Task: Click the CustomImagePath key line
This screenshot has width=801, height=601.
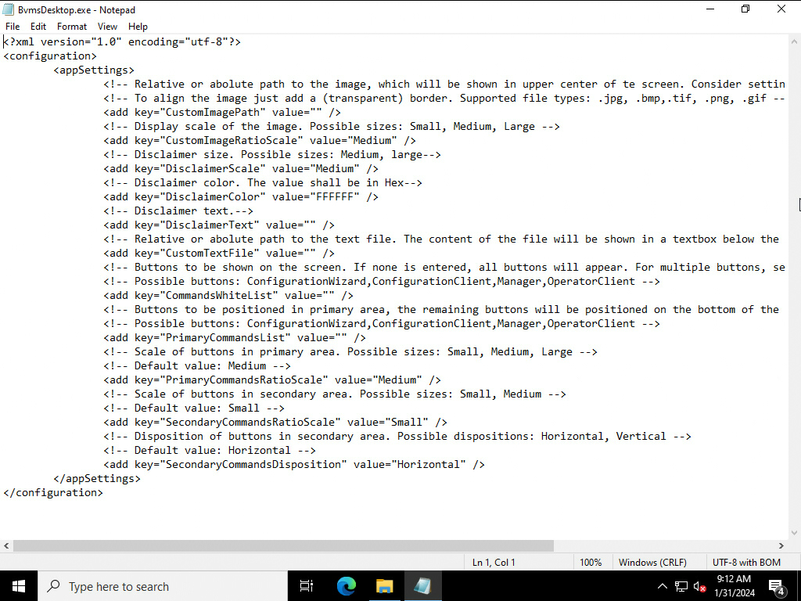Action: 222,112
